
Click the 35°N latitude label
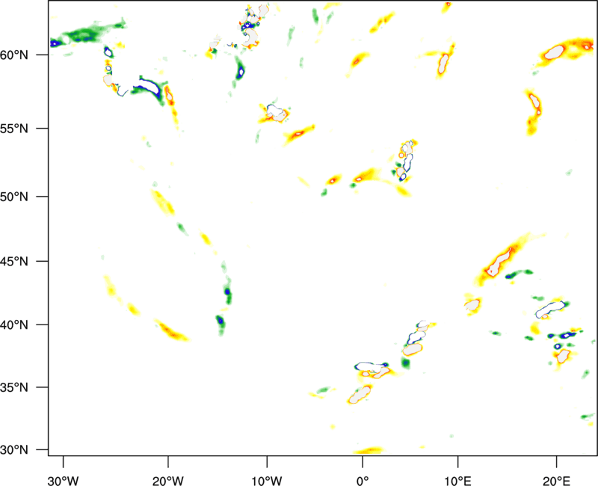tap(14, 387)
